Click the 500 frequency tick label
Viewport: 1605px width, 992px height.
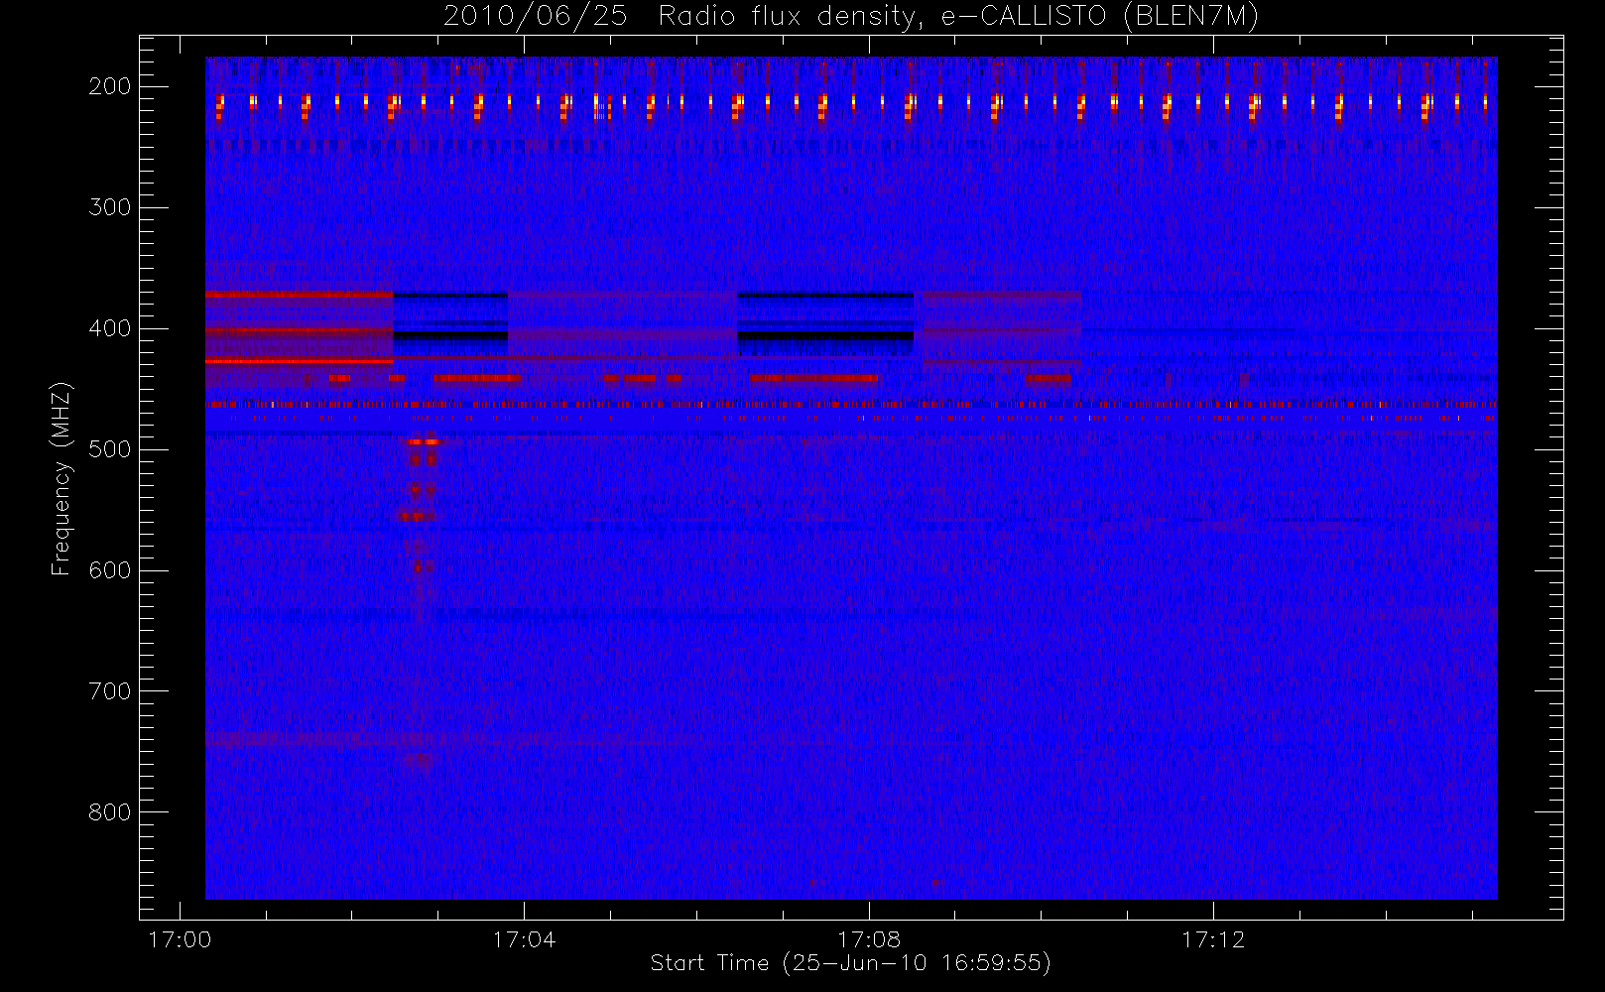click(x=109, y=449)
